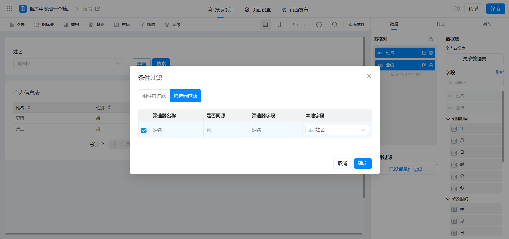
Task: Select 时 field under 创建时间
Action: (476, 164)
